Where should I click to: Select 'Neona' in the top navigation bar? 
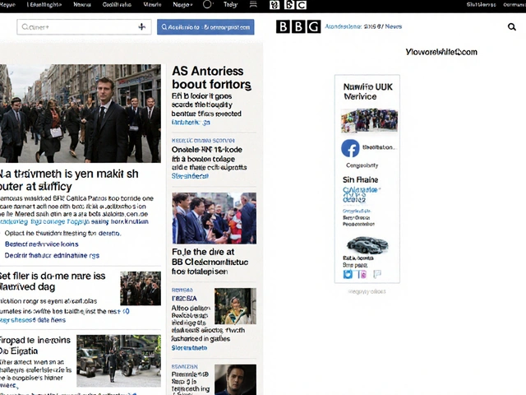click(x=82, y=5)
